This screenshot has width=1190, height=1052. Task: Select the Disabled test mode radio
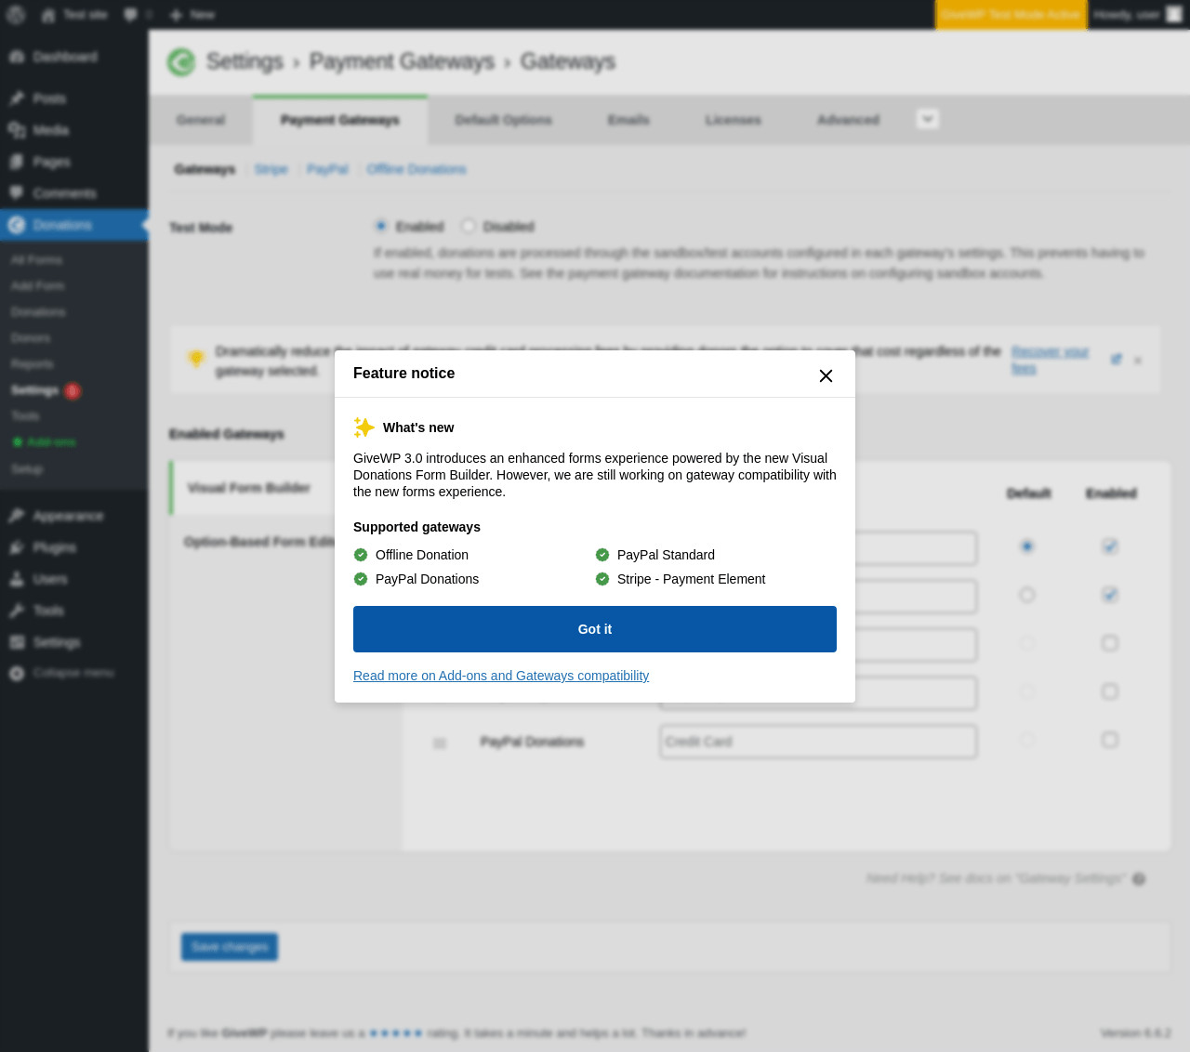click(x=469, y=226)
